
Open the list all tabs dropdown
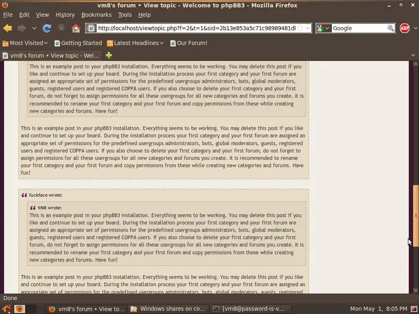pos(413,55)
